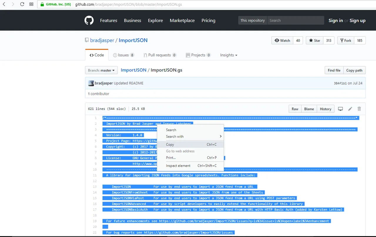Click the repository book icon beside bradjasper

point(87,40)
